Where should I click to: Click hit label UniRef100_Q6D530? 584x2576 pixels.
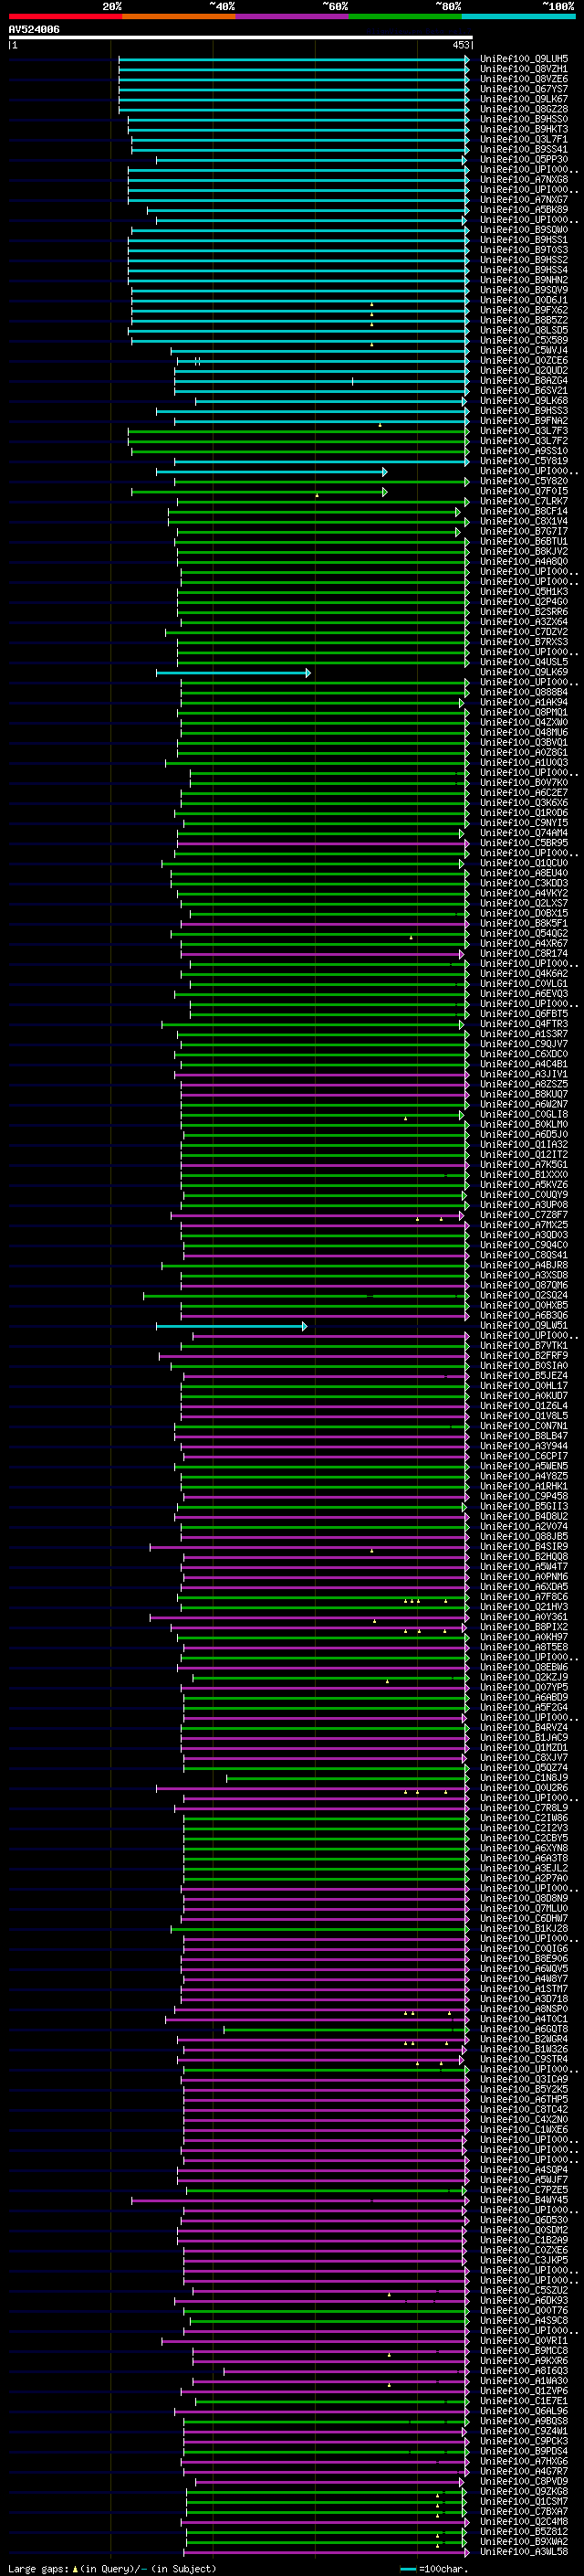(524, 2219)
